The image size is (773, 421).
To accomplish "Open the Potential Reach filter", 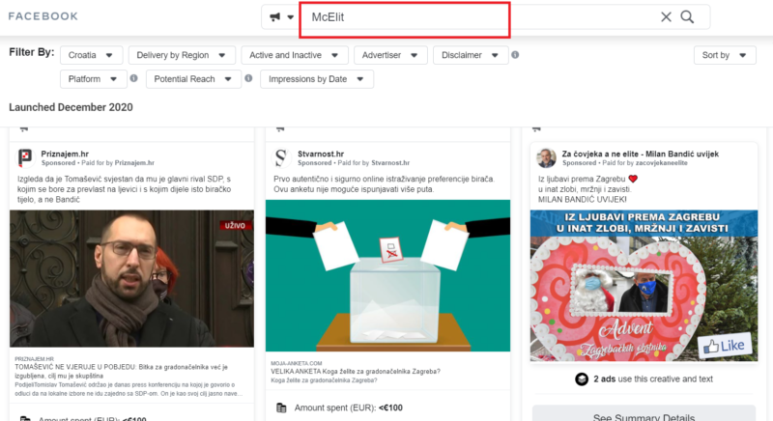I will coord(193,79).
